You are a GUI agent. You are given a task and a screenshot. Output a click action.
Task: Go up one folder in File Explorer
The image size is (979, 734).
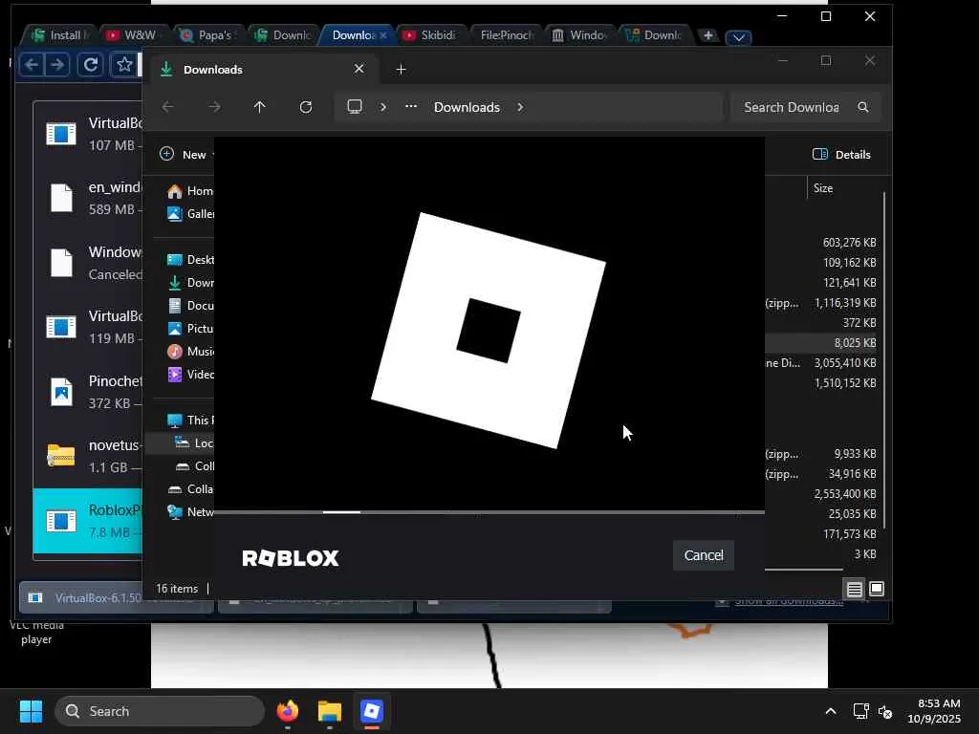[x=260, y=107]
